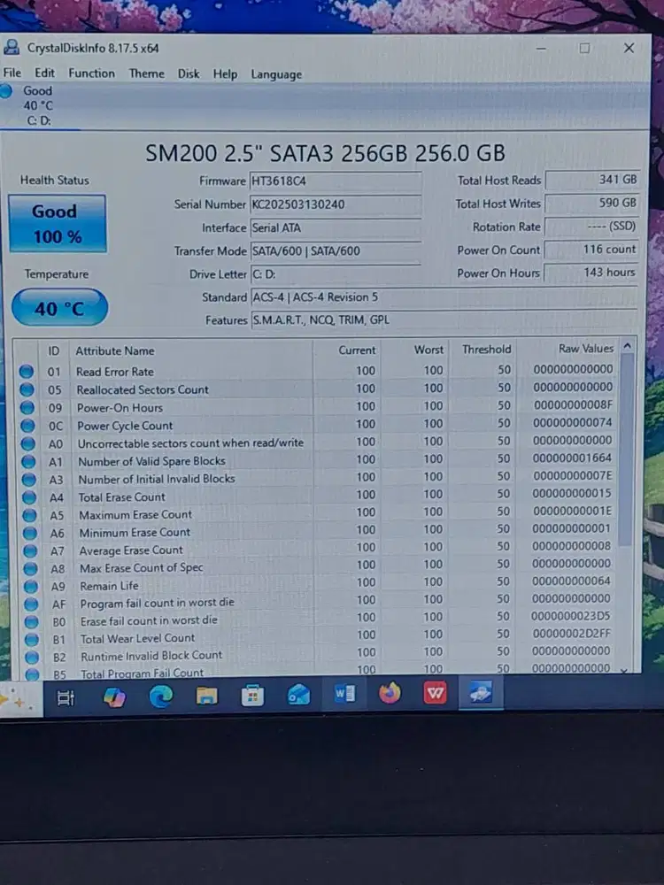Click the status dot for Power Cycle Count
This screenshot has height=885, width=664.
click(x=27, y=426)
